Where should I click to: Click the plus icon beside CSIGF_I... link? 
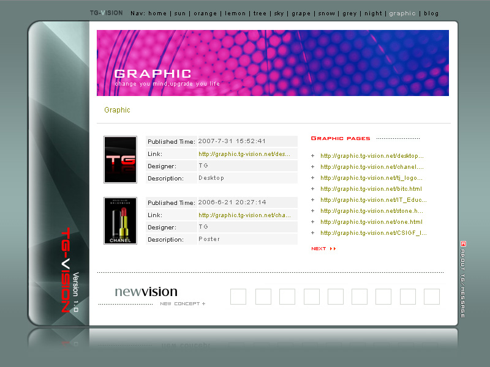(x=312, y=233)
